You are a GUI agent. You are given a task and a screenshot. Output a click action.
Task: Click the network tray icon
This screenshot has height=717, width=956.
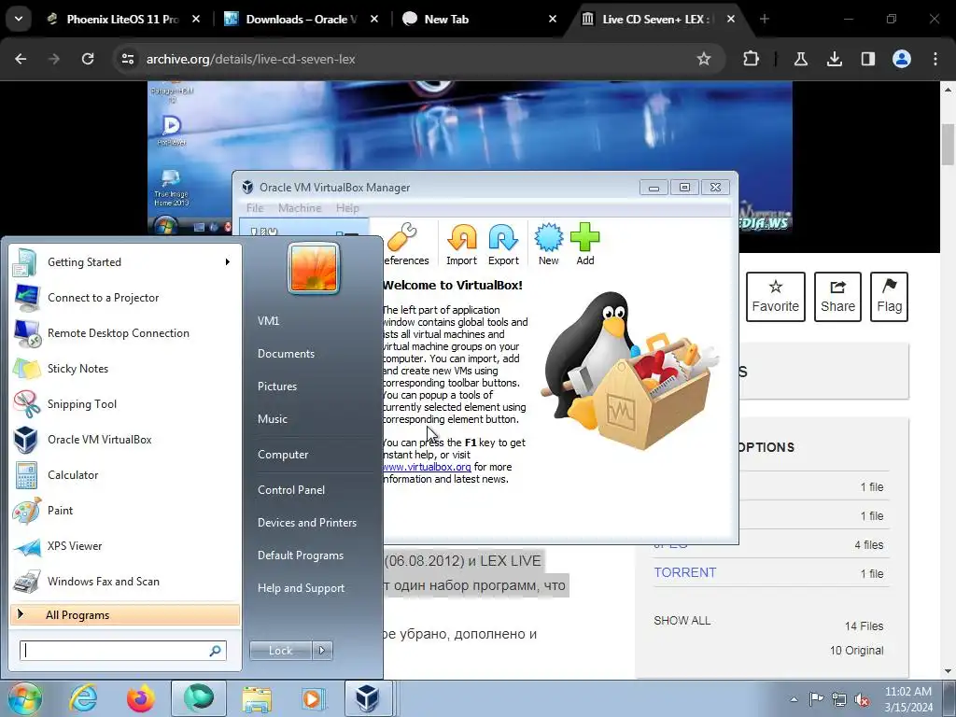839,699
